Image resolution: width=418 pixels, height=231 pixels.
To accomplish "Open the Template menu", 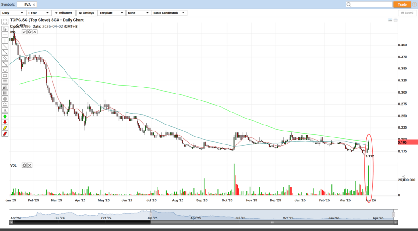I will [x=111, y=13].
